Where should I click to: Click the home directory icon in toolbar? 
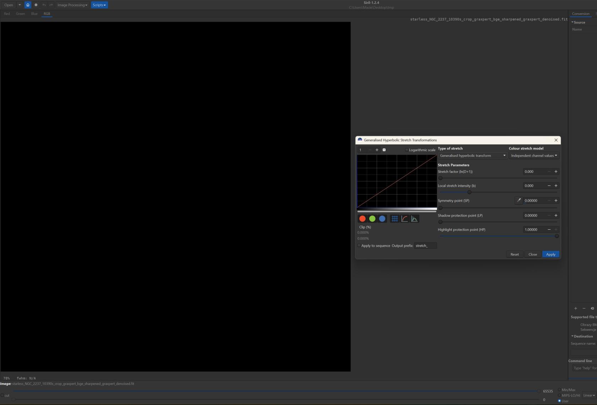click(28, 5)
